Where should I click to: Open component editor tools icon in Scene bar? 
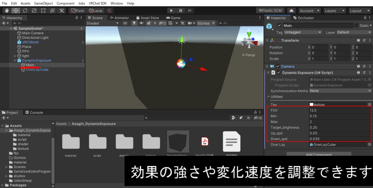click(182, 23)
